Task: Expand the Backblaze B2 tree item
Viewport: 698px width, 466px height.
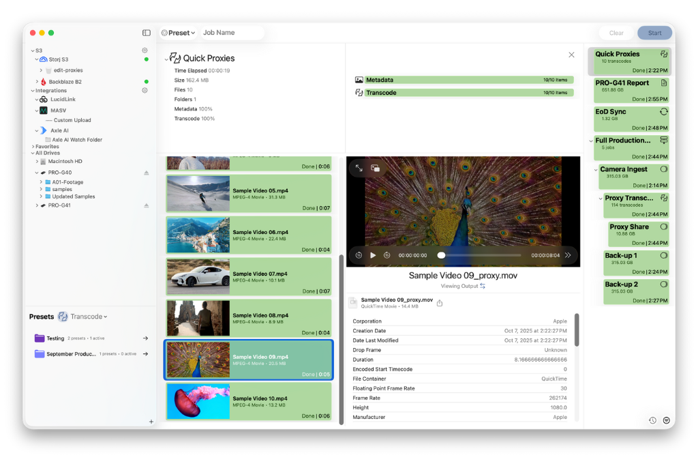Action: [41, 82]
